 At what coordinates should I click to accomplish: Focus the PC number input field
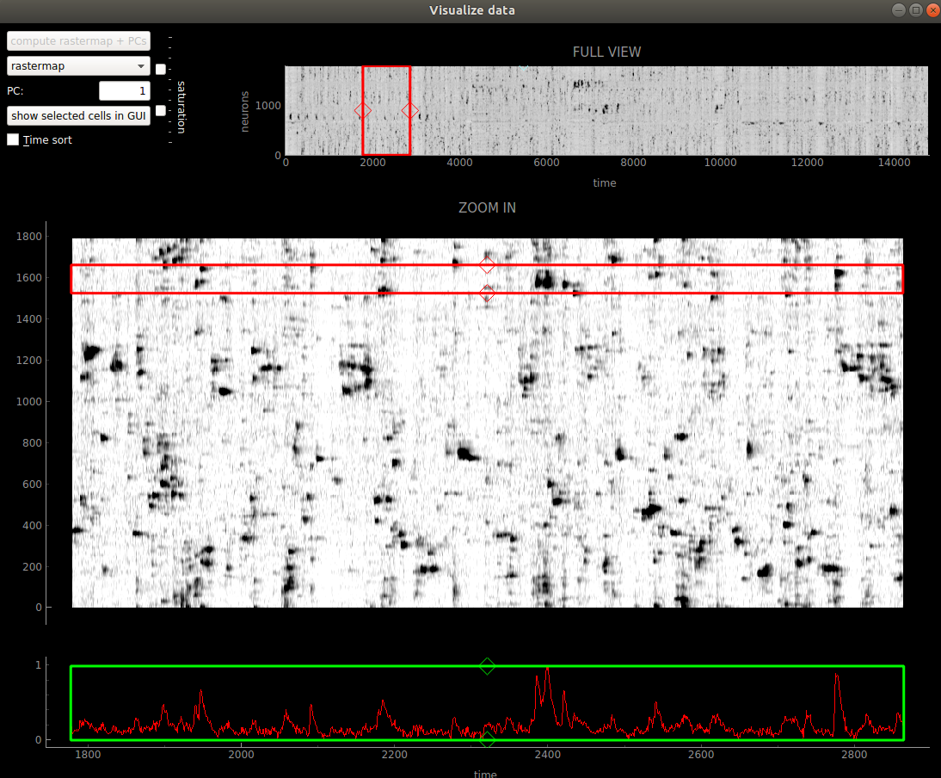coord(124,90)
